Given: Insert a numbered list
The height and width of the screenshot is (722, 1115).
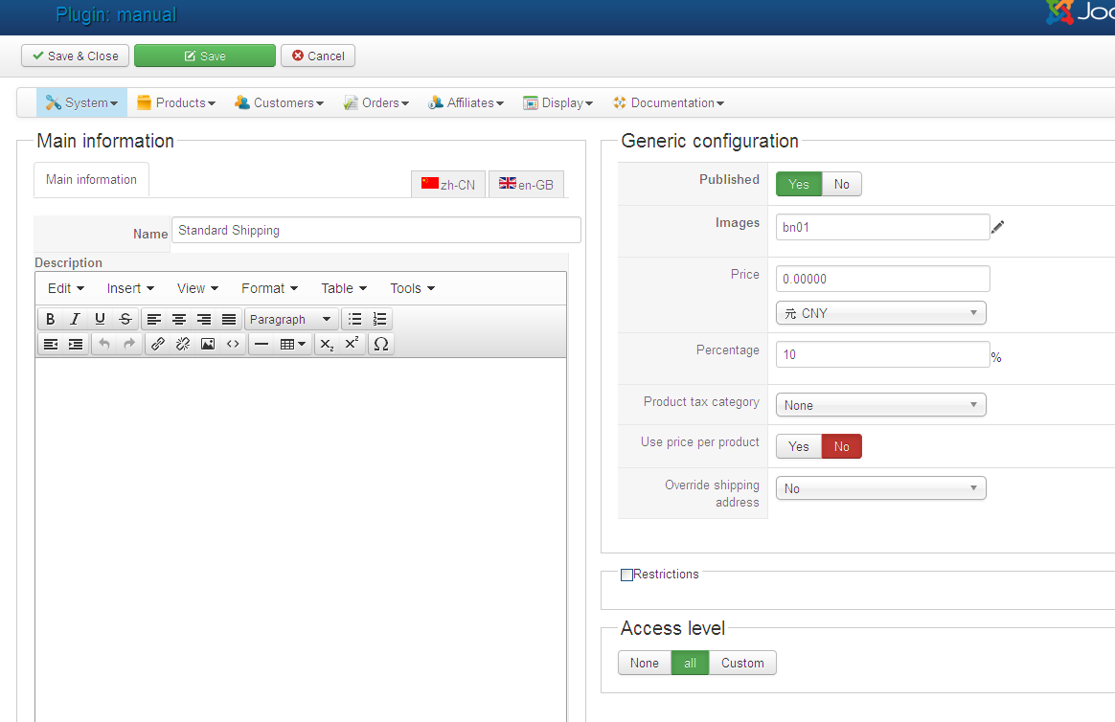Looking at the screenshot, I should tap(379, 319).
